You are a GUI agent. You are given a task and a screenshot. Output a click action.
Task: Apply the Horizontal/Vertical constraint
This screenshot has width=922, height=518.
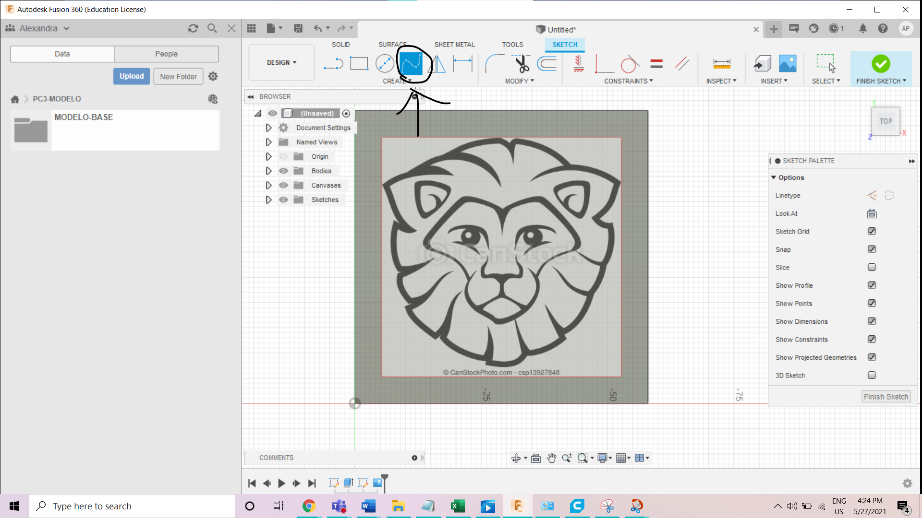point(579,63)
